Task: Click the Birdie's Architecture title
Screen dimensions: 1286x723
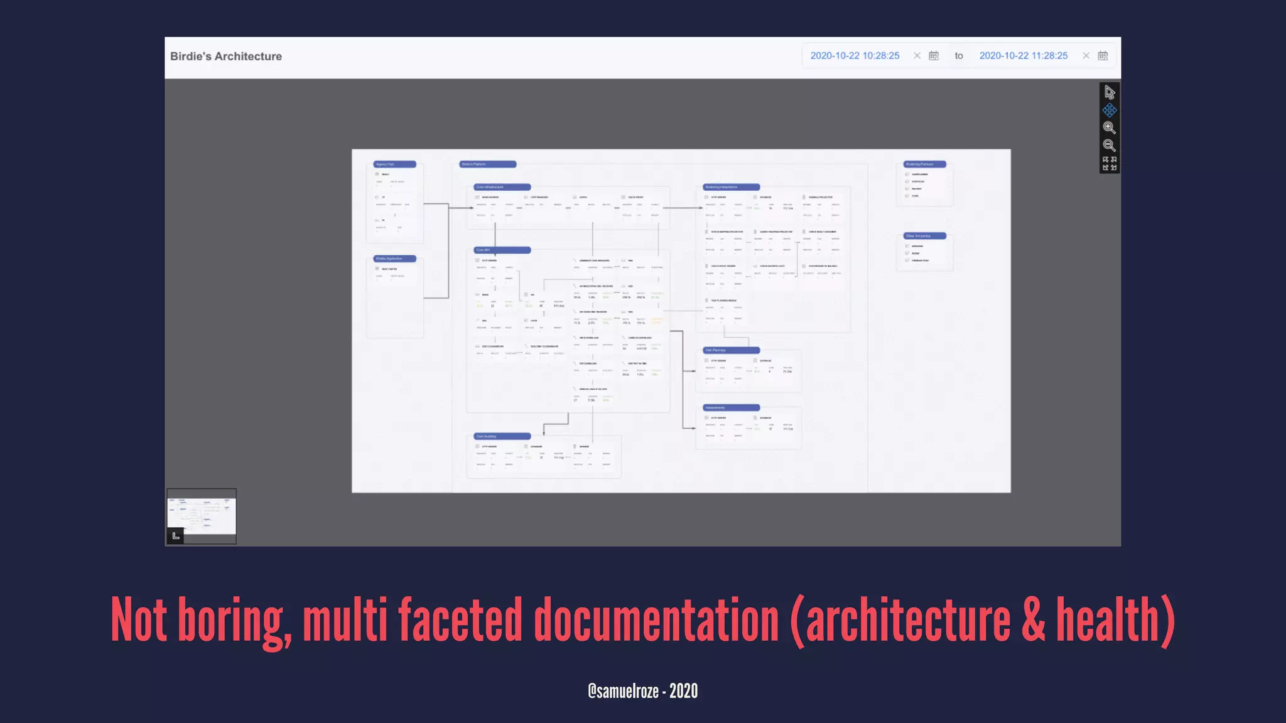Action: coord(226,56)
